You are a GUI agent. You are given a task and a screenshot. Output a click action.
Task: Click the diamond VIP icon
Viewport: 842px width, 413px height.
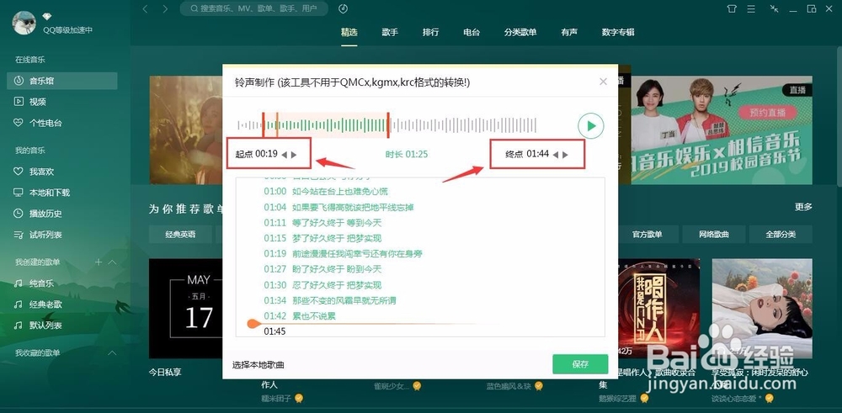(x=47, y=17)
